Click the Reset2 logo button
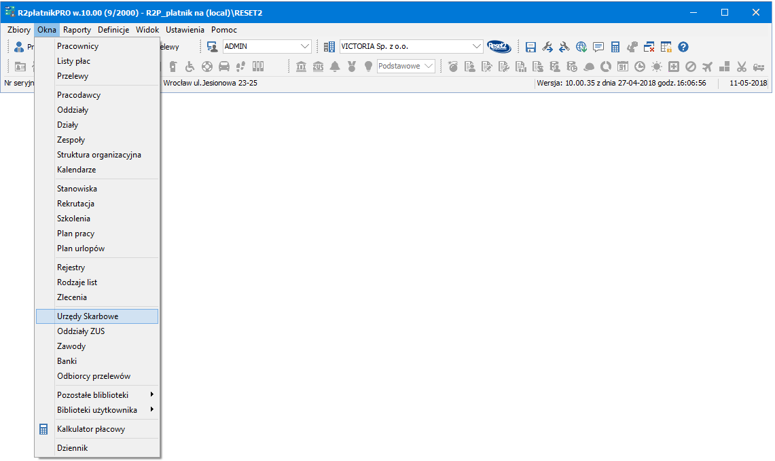Viewport: 775px width, 461px height. [x=499, y=46]
